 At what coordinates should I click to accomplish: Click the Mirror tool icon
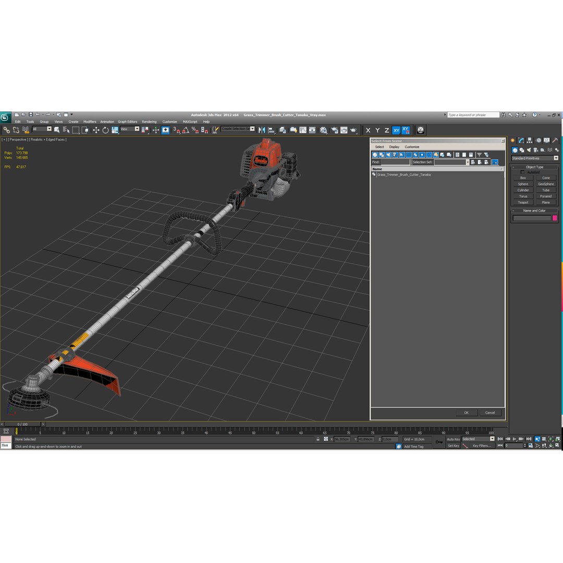262,130
